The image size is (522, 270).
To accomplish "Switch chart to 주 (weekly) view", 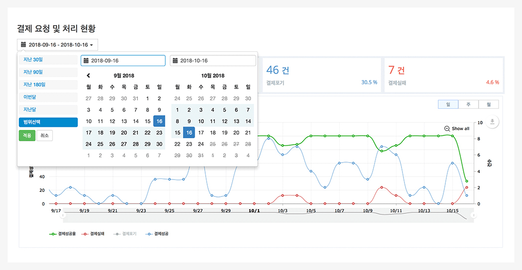I will pos(468,104).
